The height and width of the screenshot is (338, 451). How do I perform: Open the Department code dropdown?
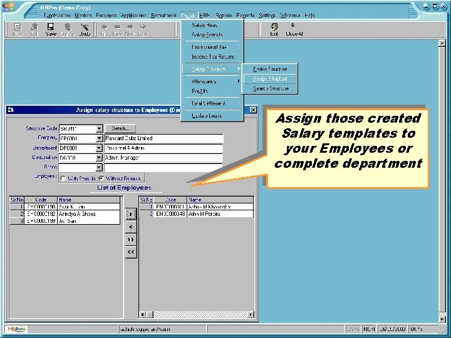point(99,148)
